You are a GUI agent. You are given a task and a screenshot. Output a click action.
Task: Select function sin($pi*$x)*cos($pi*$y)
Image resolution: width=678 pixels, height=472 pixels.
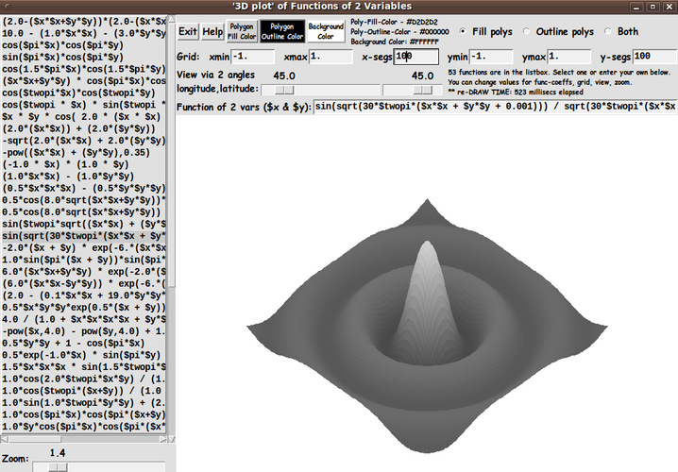[83, 57]
